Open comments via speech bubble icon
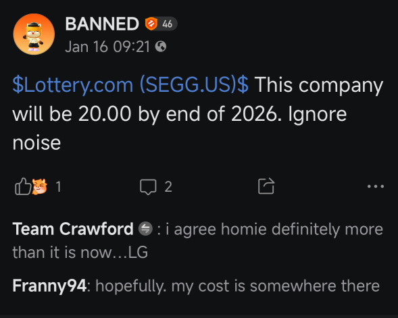 click(148, 187)
